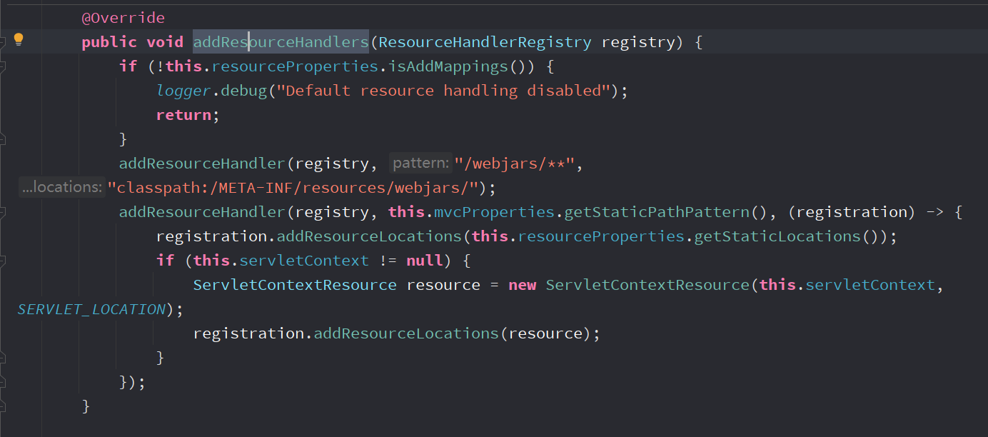
Task: Click the 'void' keyword
Action: coord(165,42)
